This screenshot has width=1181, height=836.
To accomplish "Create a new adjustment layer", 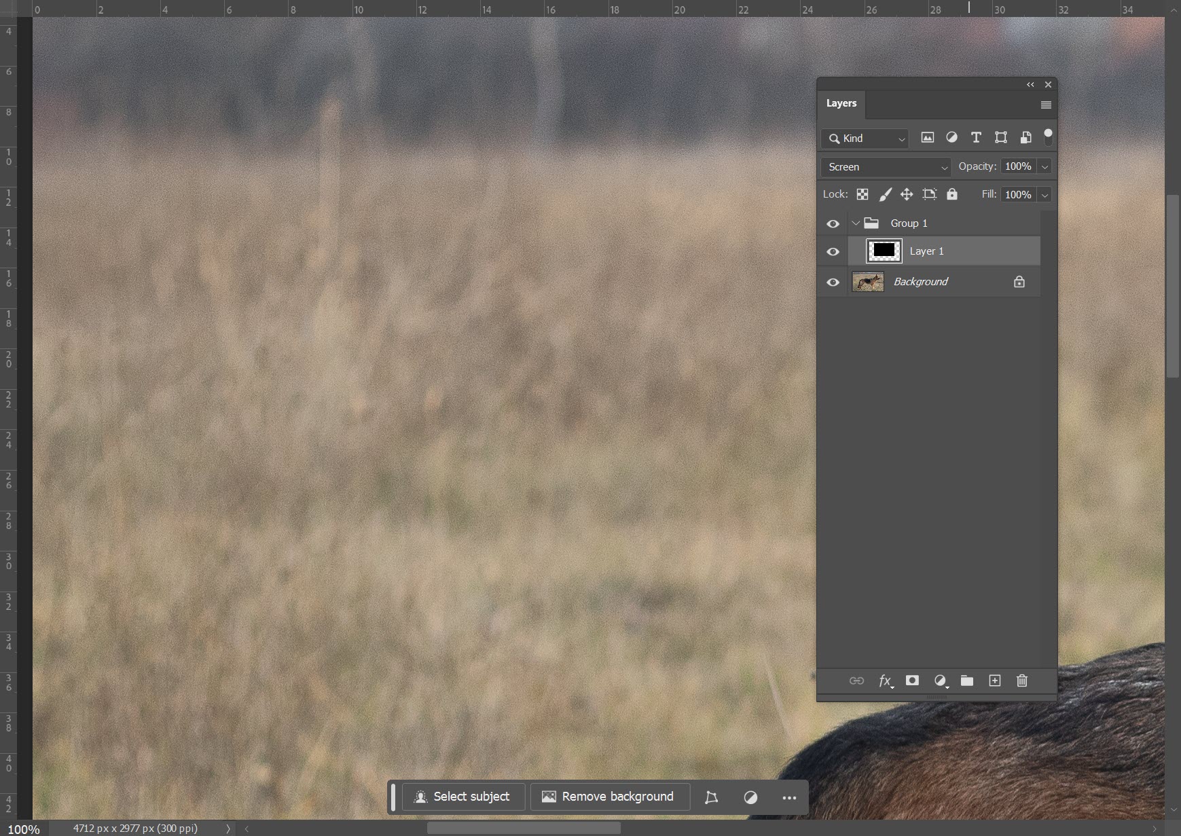I will pyautogui.click(x=940, y=681).
